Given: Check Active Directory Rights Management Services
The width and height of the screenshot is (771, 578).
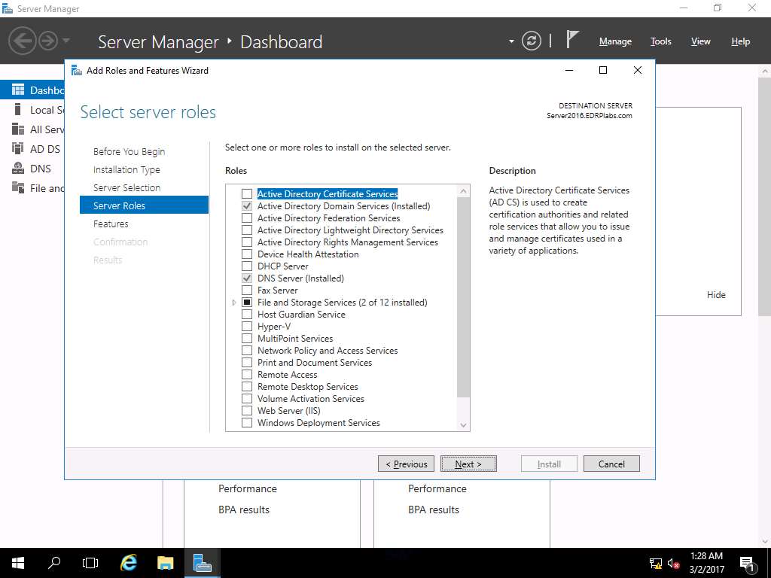Looking at the screenshot, I should point(247,242).
